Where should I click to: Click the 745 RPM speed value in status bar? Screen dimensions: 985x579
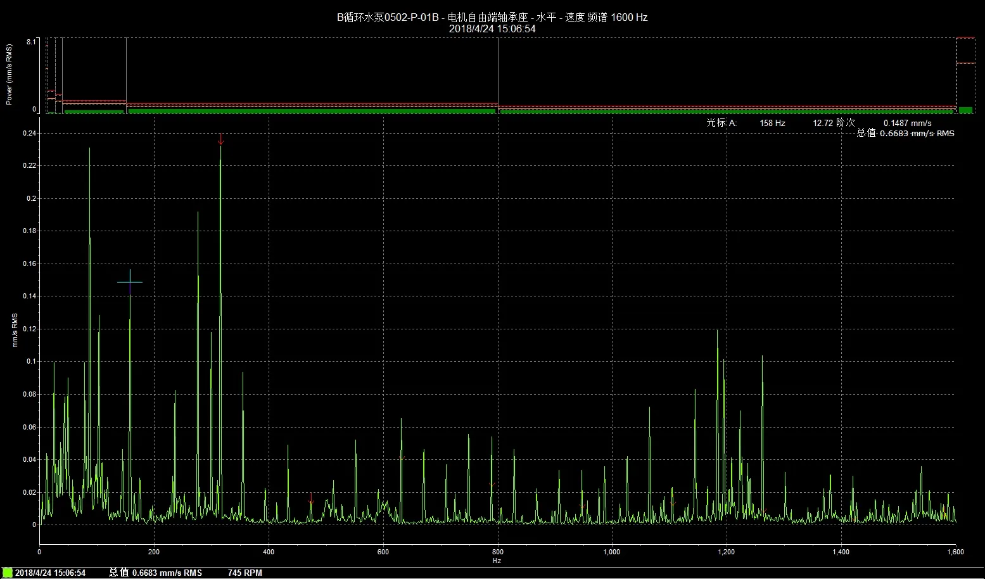245,573
